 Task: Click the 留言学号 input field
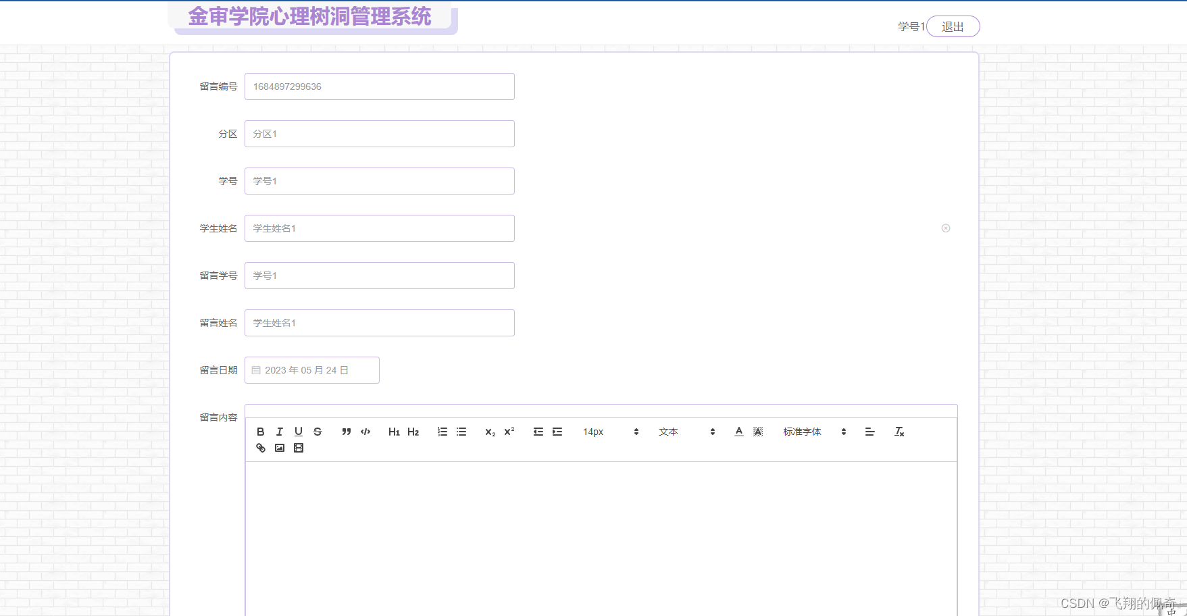tap(380, 276)
